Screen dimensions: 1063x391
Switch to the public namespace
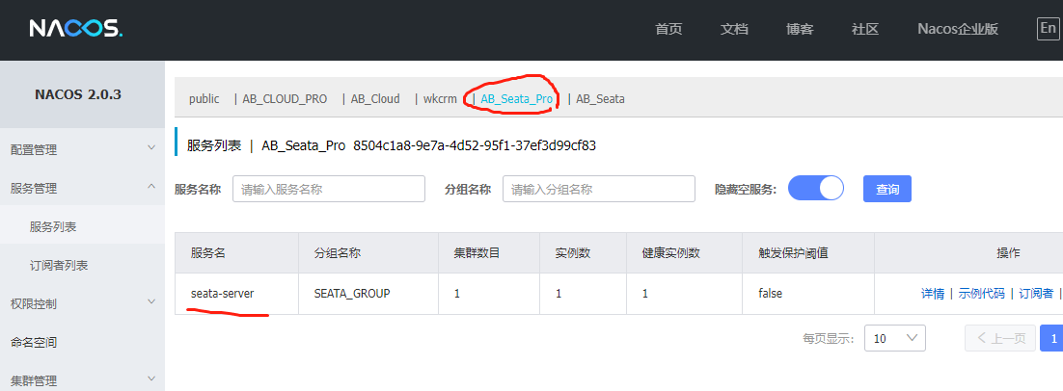pyautogui.click(x=204, y=98)
